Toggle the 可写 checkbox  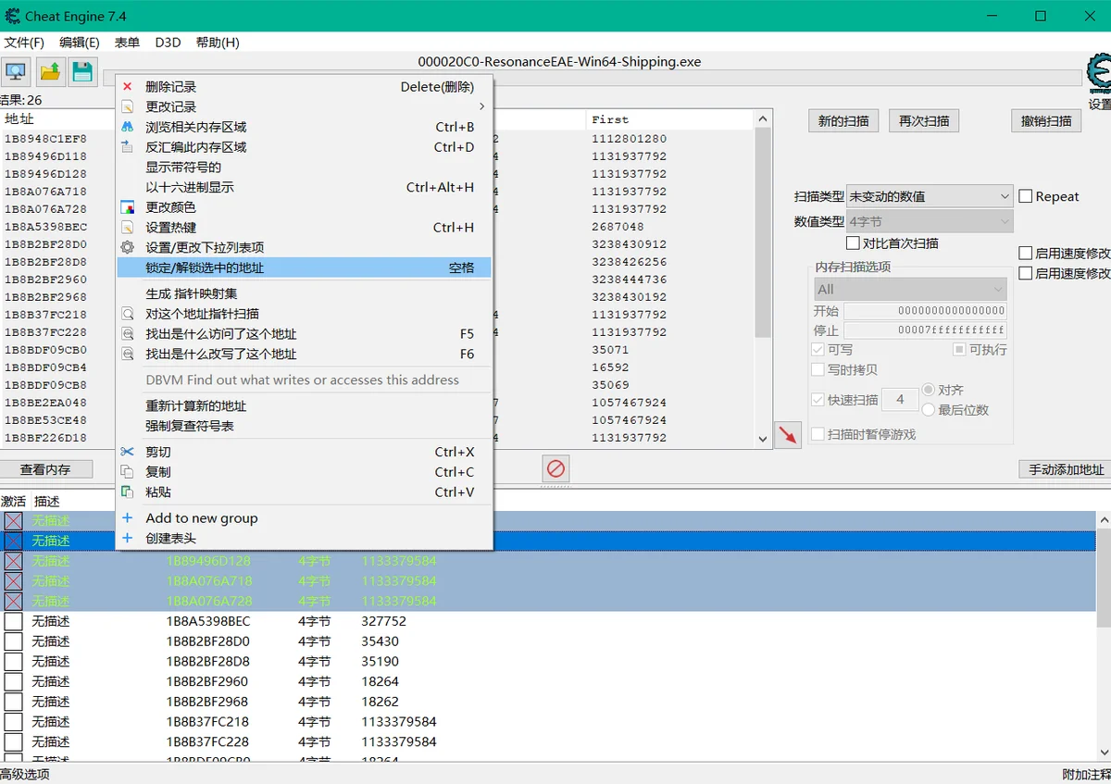[x=818, y=350]
